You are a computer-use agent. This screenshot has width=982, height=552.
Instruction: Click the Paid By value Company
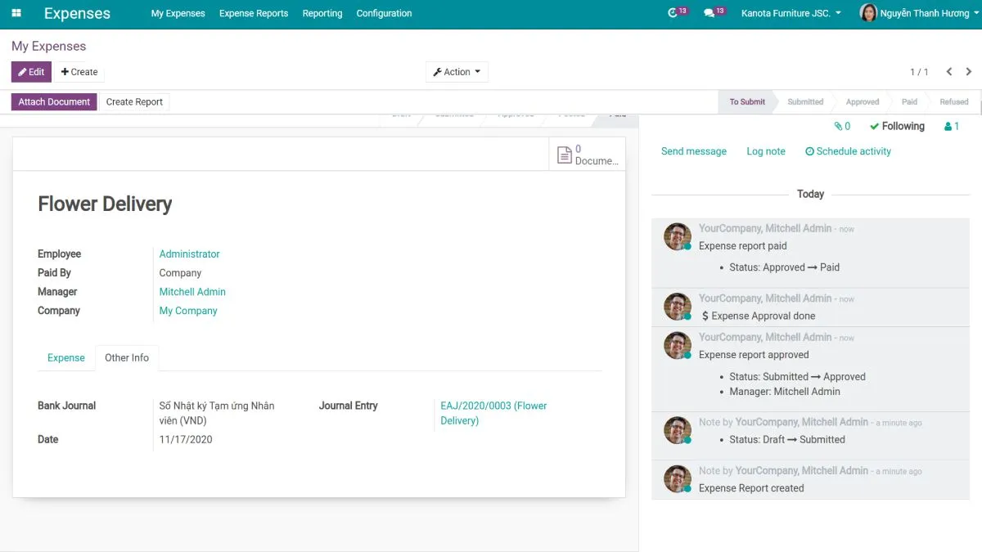(x=180, y=272)
